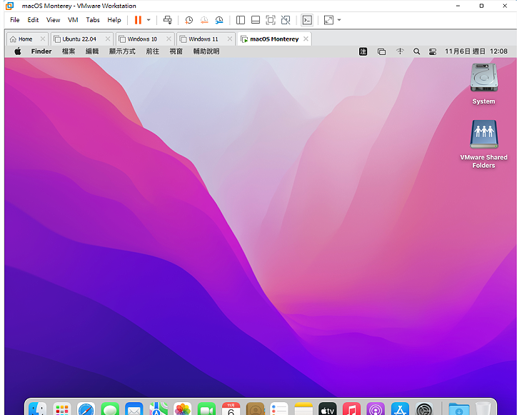This screenshot has height=415, width=517.
Task: Open the Apple menu
Action: 18,51
